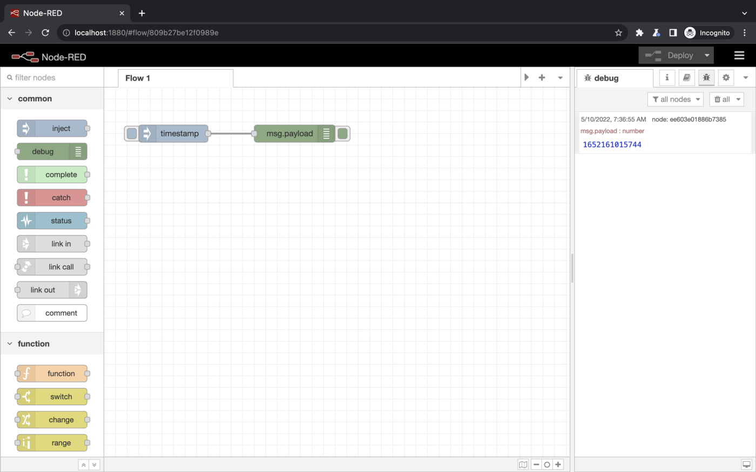The image size is (756, 472).
Task: Click the filter nodes search field
Action: (54, 78)
